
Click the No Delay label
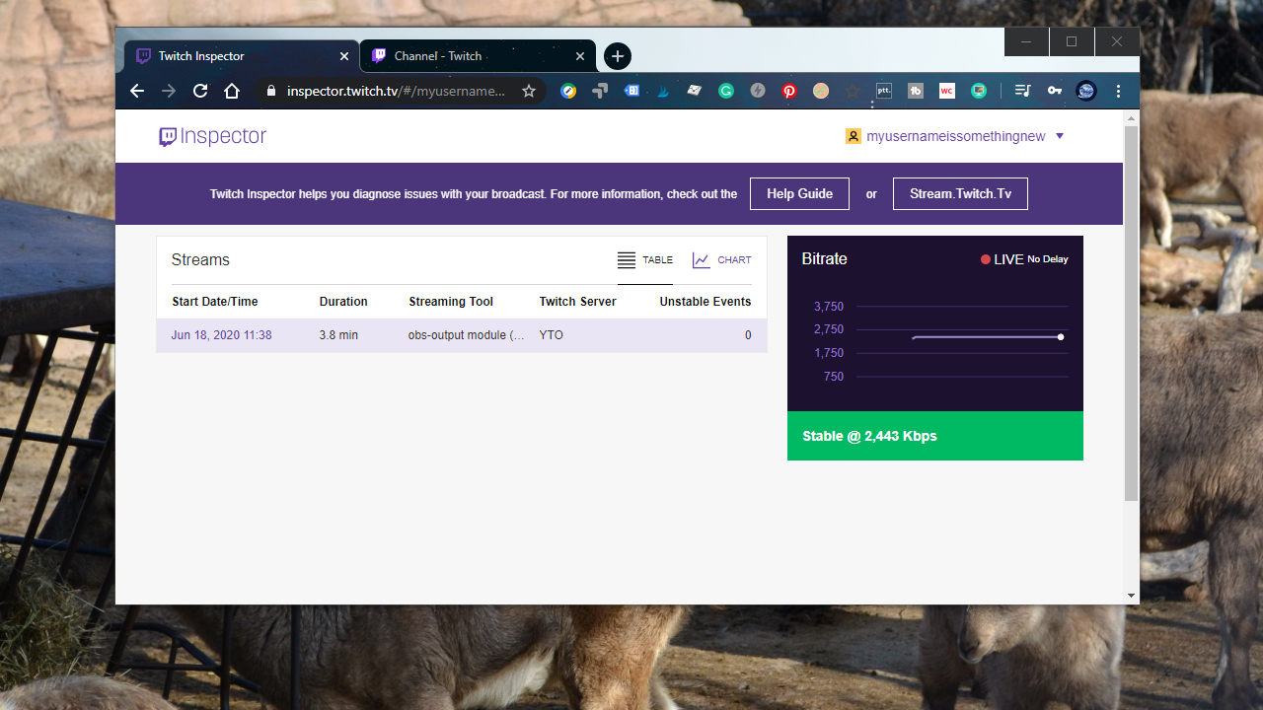(x=1048, y=259)
